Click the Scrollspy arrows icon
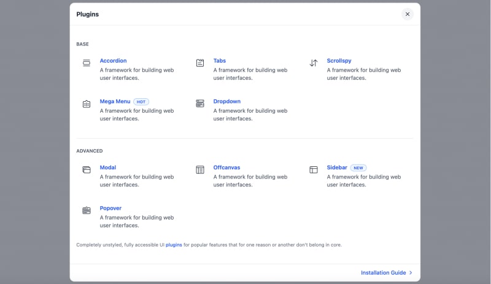The image size is (491, 284). 314,63
